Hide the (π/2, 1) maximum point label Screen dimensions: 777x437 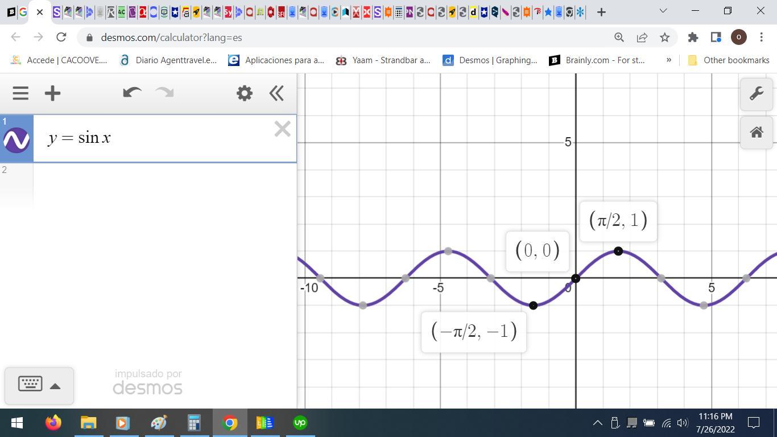pos(618,251)
